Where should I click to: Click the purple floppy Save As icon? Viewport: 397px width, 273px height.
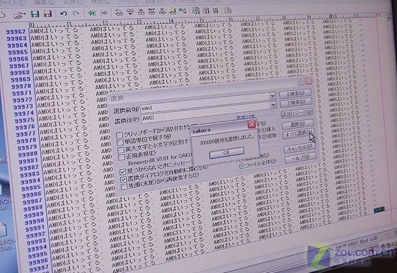point(48,13)
